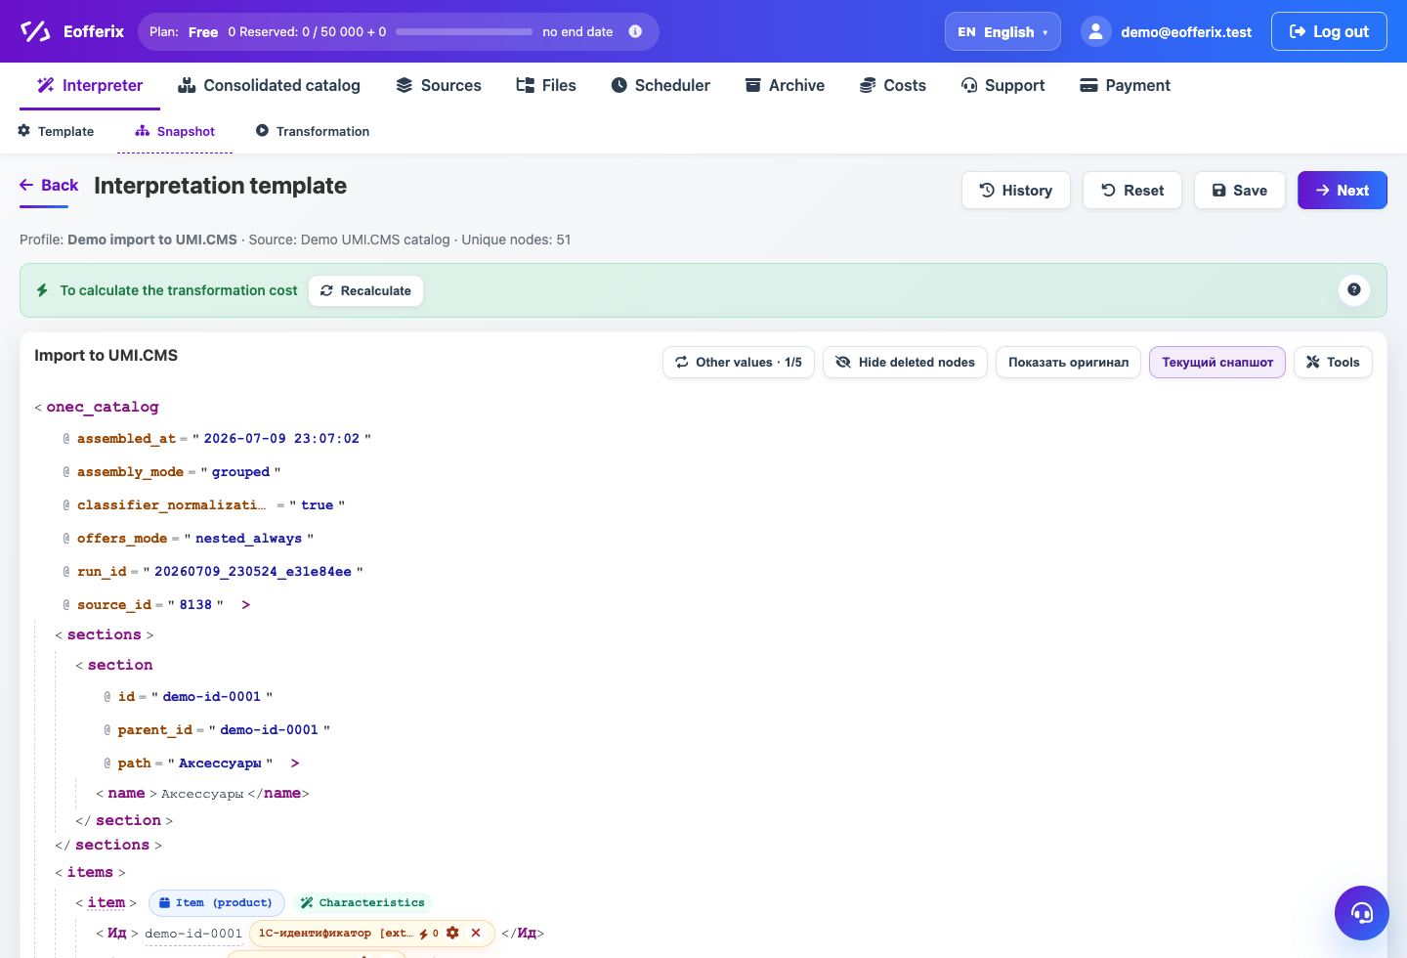The image size is (1407, 958).
Task: Open the Consolidated catalog tab
Action: (x=269, y=85)
